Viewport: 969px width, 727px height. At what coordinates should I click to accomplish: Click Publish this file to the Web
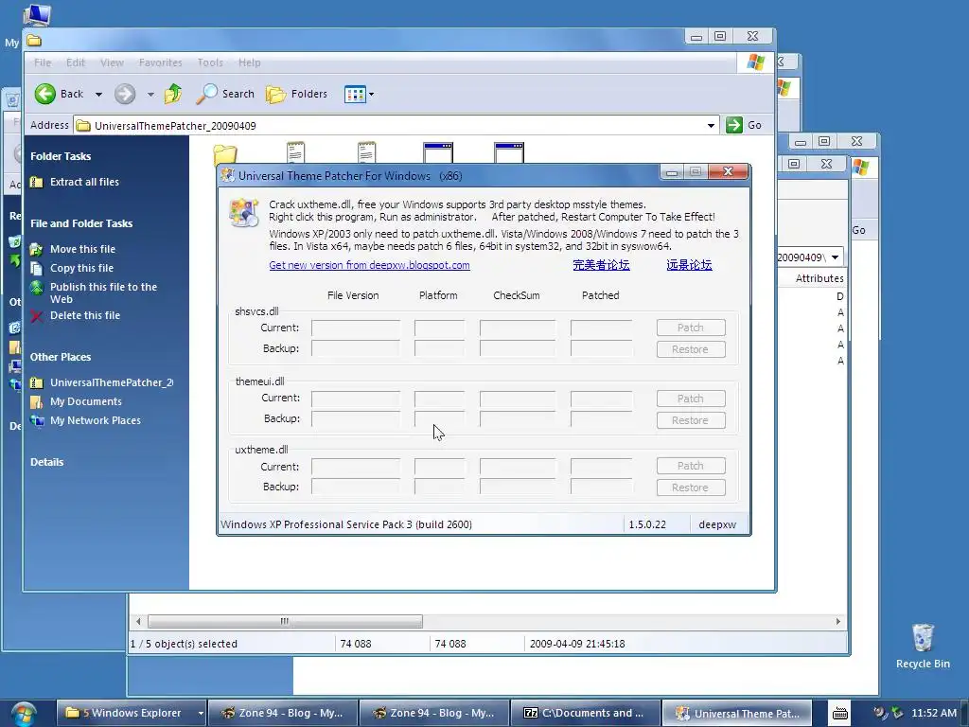(x=103, y=293)
